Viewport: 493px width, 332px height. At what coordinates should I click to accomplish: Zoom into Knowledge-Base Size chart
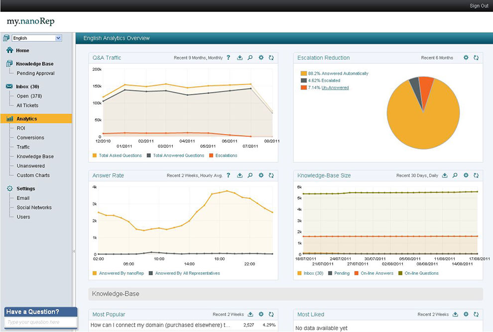pyautogui.click(x=455, y=175)
